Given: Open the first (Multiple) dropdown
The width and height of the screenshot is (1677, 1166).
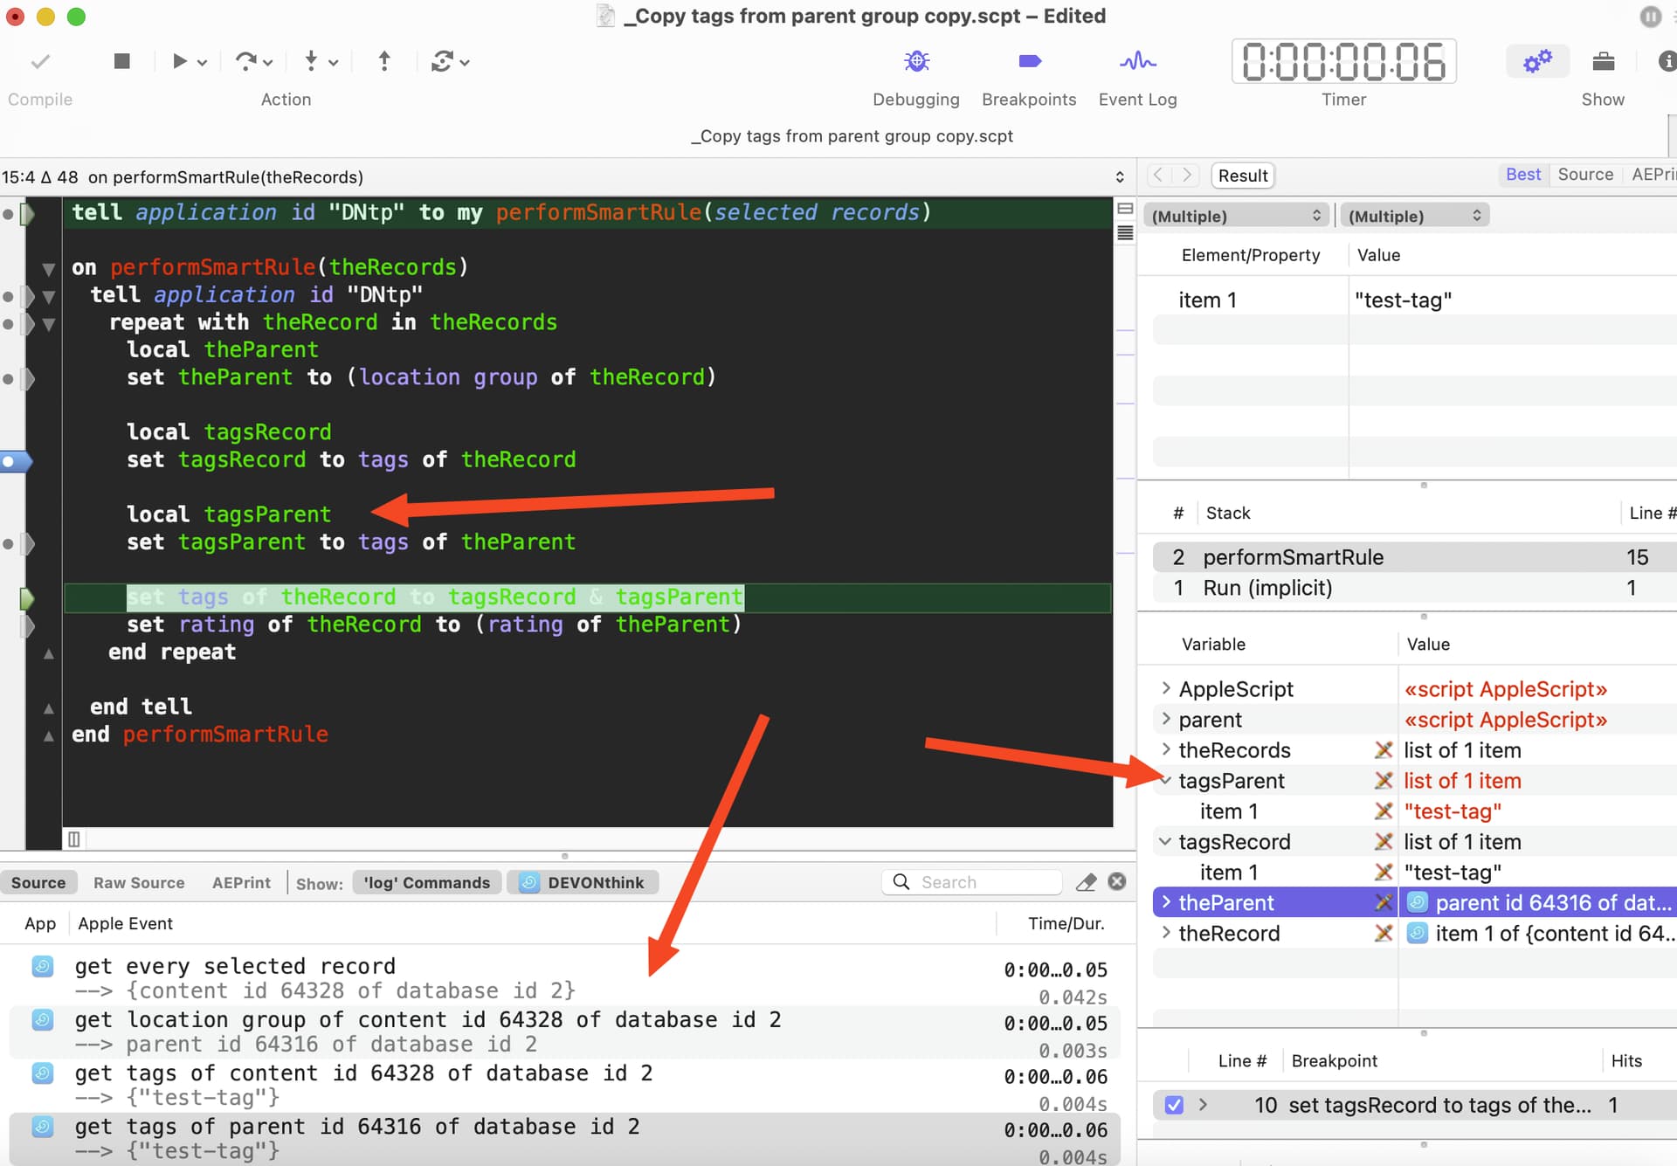Looking at the screenshot, I should (1235, 215).
